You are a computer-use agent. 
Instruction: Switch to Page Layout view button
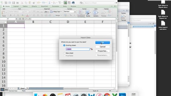(x=6, y=90)
